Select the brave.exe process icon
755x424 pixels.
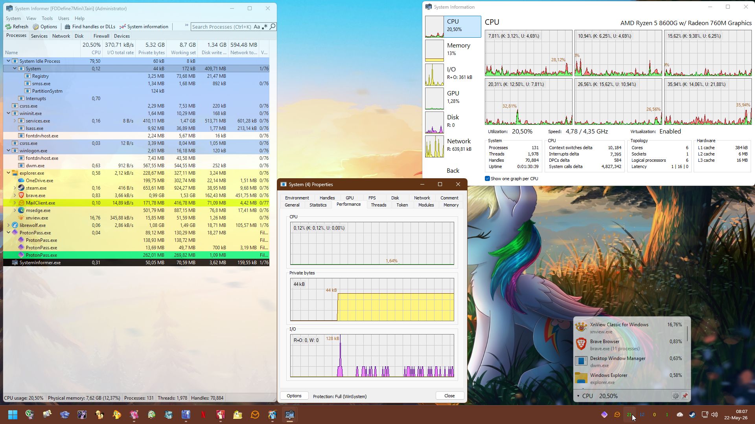[21, 196]
